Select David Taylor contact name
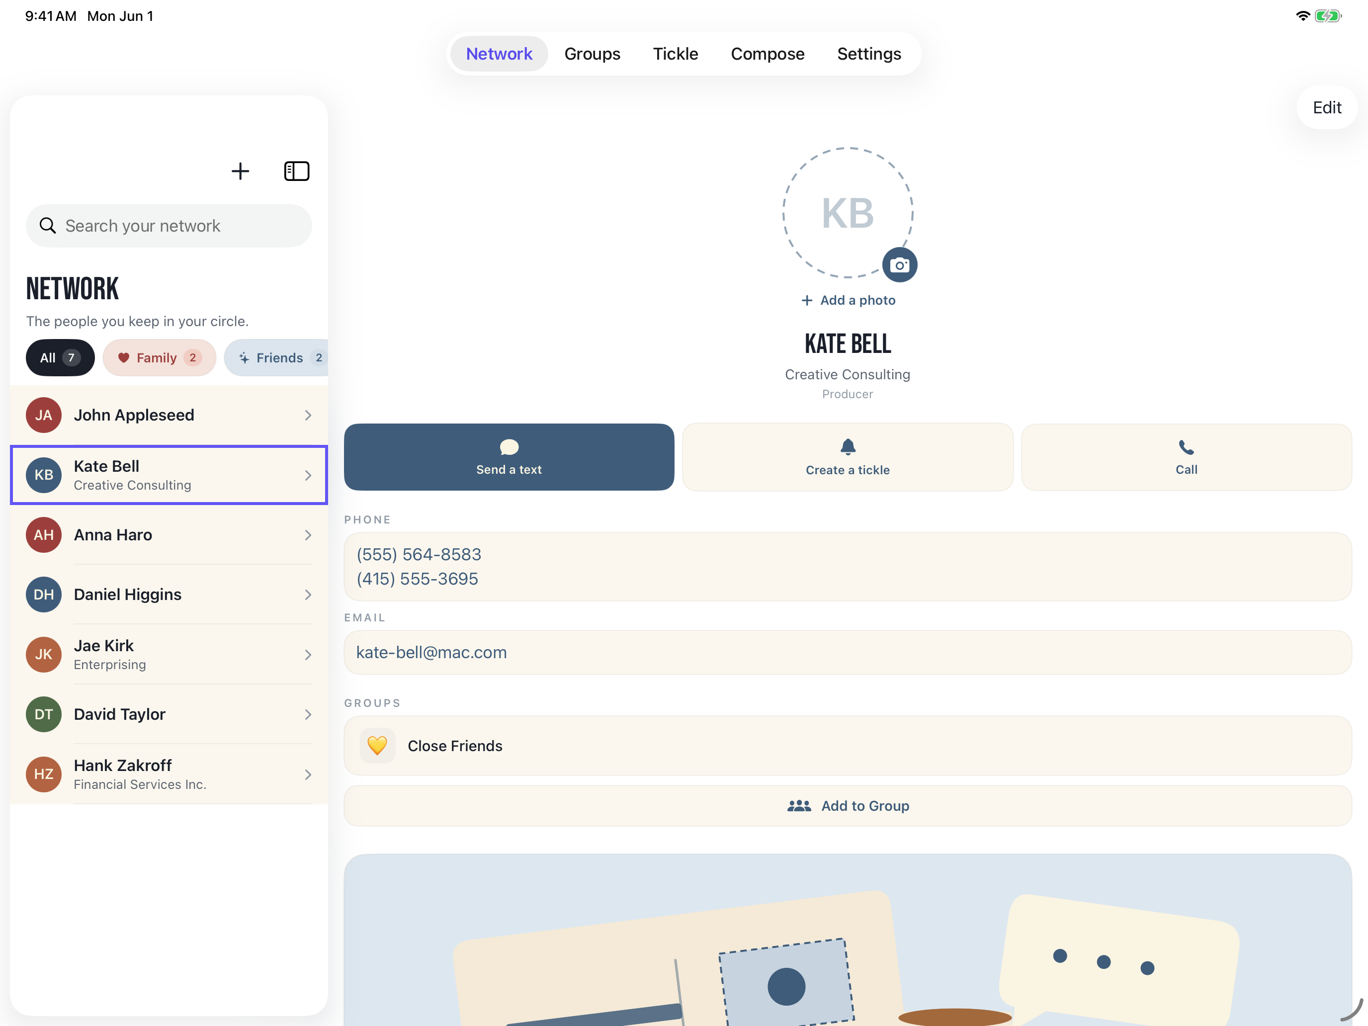This screenshot has height=1026, width=1368. coord(120,714)
